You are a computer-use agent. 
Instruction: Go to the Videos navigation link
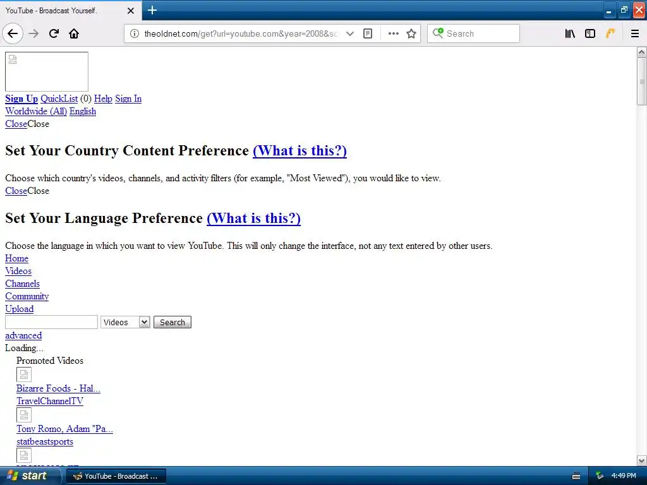(x=18, y=271)
